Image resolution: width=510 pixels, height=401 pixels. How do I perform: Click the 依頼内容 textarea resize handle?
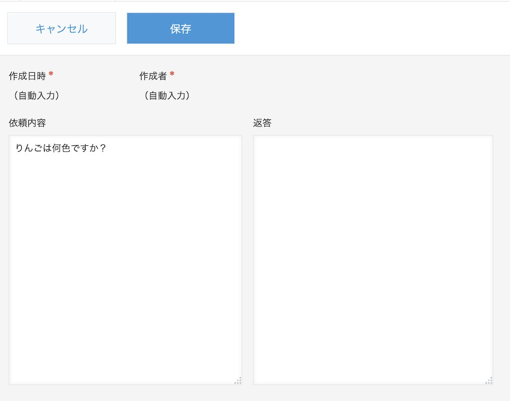coord(238,381)
